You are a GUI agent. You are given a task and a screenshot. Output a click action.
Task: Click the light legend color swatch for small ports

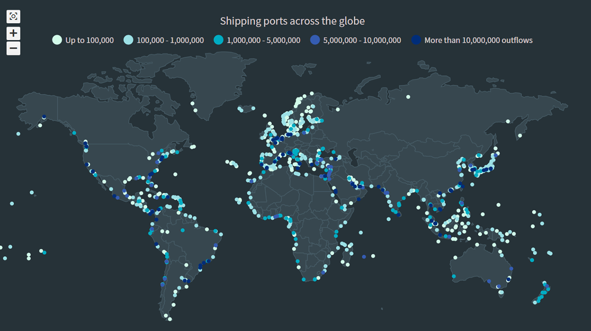(56, 40)
